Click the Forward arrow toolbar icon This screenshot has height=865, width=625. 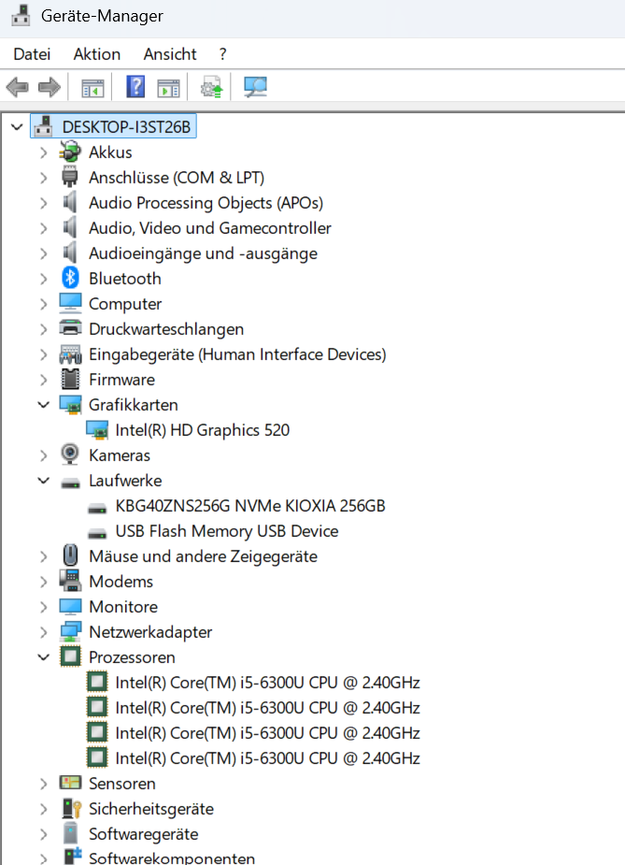click(50, 87)
